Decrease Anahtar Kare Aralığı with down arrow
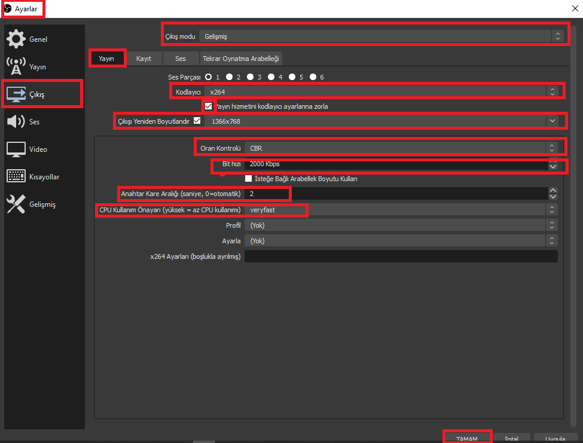The height and width of the screenshot is (443, 583). pos(553,197)
